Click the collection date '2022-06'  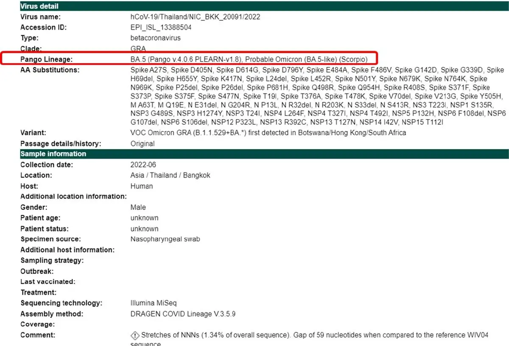pyautogui.click(x=143, y=165)
